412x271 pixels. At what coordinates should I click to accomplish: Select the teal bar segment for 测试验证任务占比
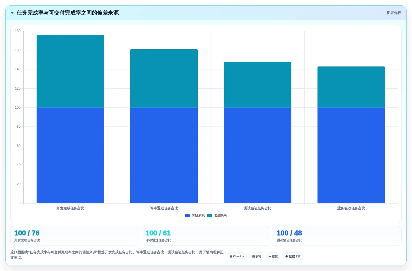pos(258,85)
